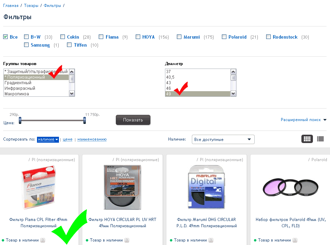Open Фильтр Marumi DHG CIRCULAR title

(207, 222)
